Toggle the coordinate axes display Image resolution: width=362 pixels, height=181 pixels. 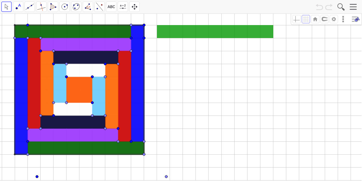pos(297,19)
